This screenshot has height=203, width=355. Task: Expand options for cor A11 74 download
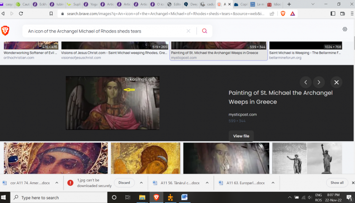[x=57, y=183]
